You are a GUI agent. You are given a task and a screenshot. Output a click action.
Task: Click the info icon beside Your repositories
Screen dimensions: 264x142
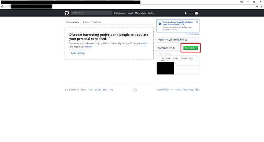point(174,48)
